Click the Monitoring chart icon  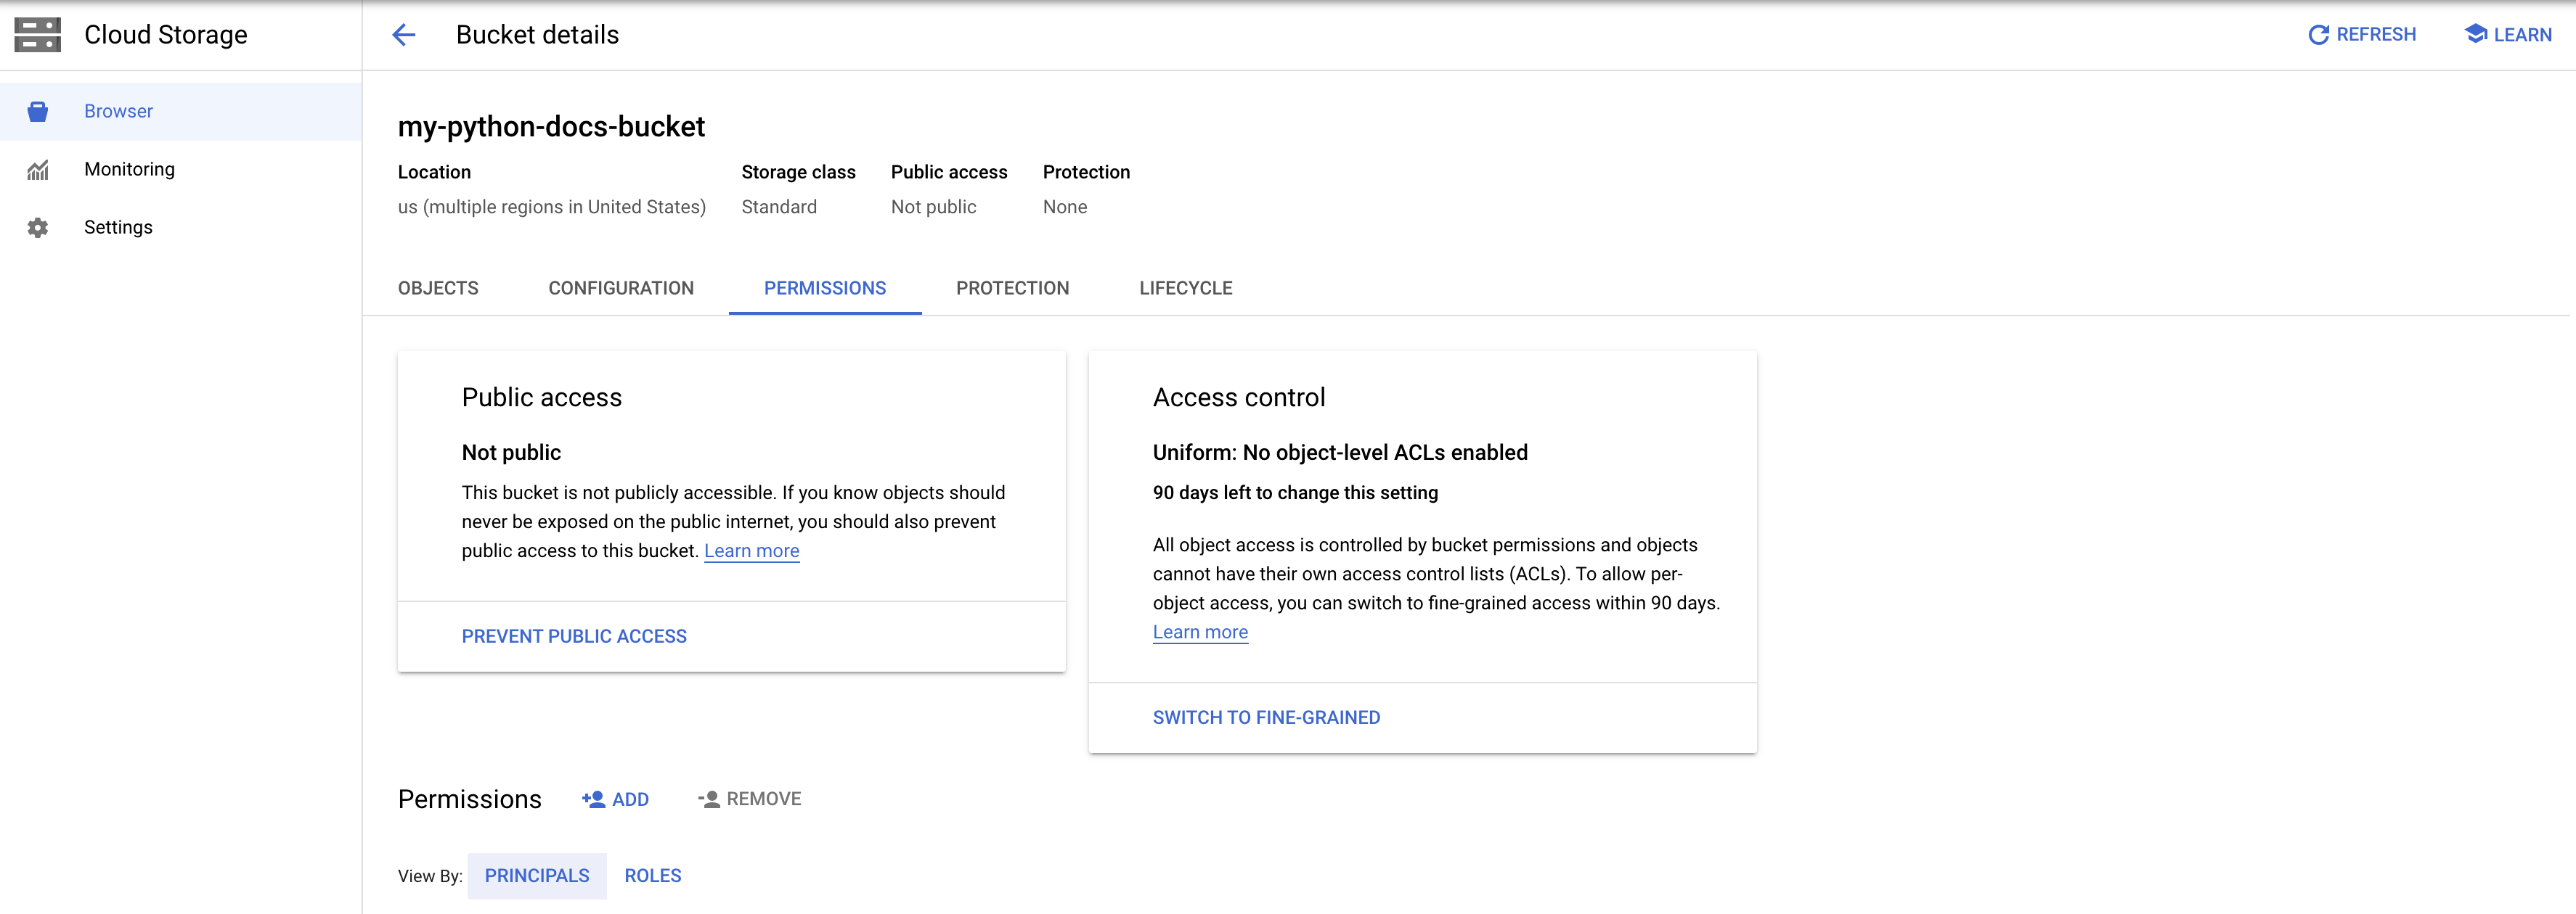[38, 170]
